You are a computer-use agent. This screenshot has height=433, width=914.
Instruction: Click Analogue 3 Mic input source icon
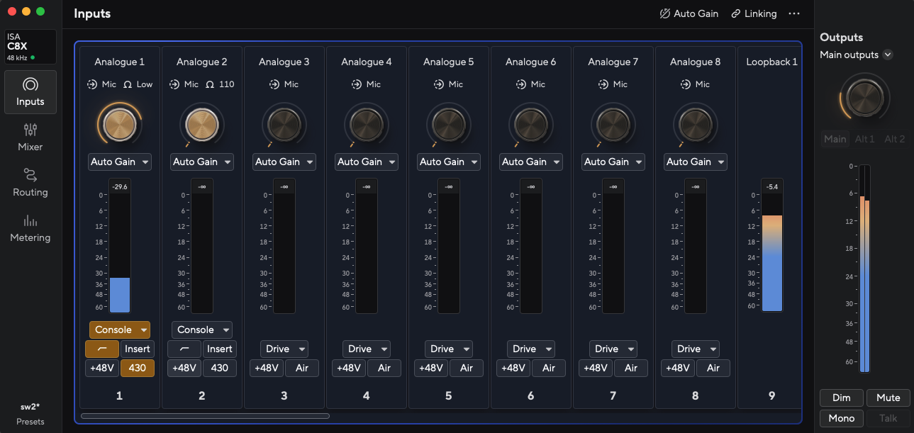274,84
